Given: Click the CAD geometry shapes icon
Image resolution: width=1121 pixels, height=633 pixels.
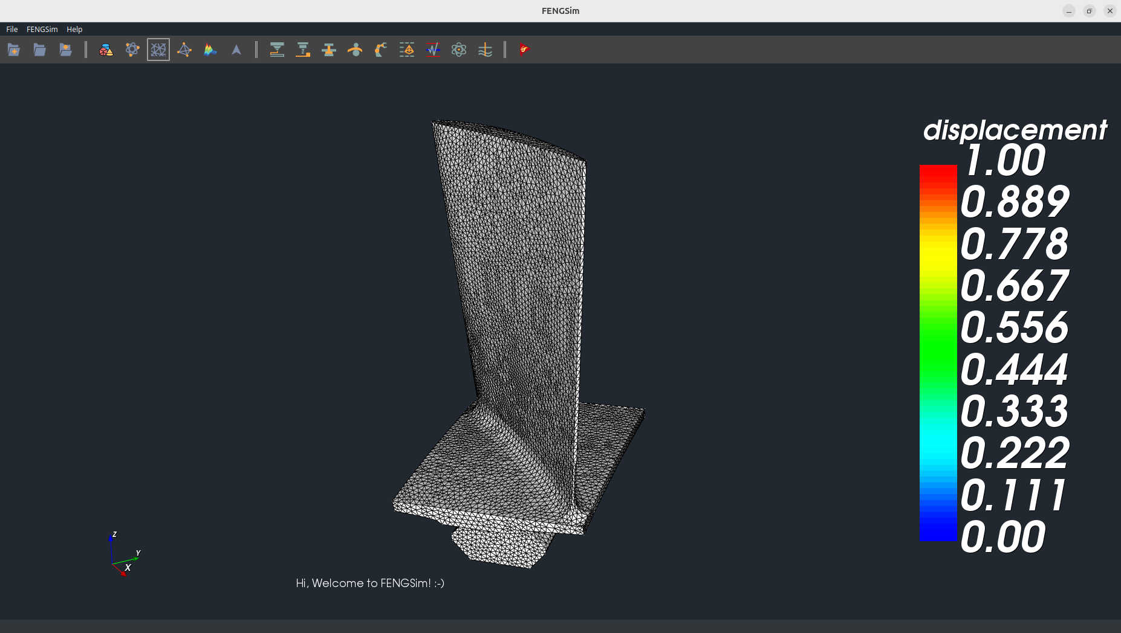Looking at the screenshot, I should coord(106,50).
